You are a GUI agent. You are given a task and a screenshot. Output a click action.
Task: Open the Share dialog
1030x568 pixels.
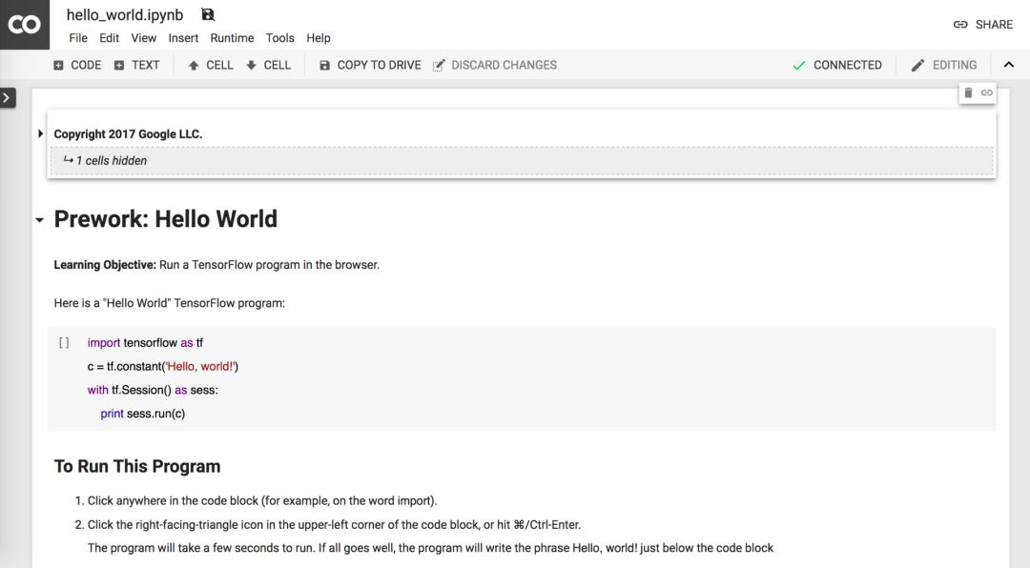[983, 25]
